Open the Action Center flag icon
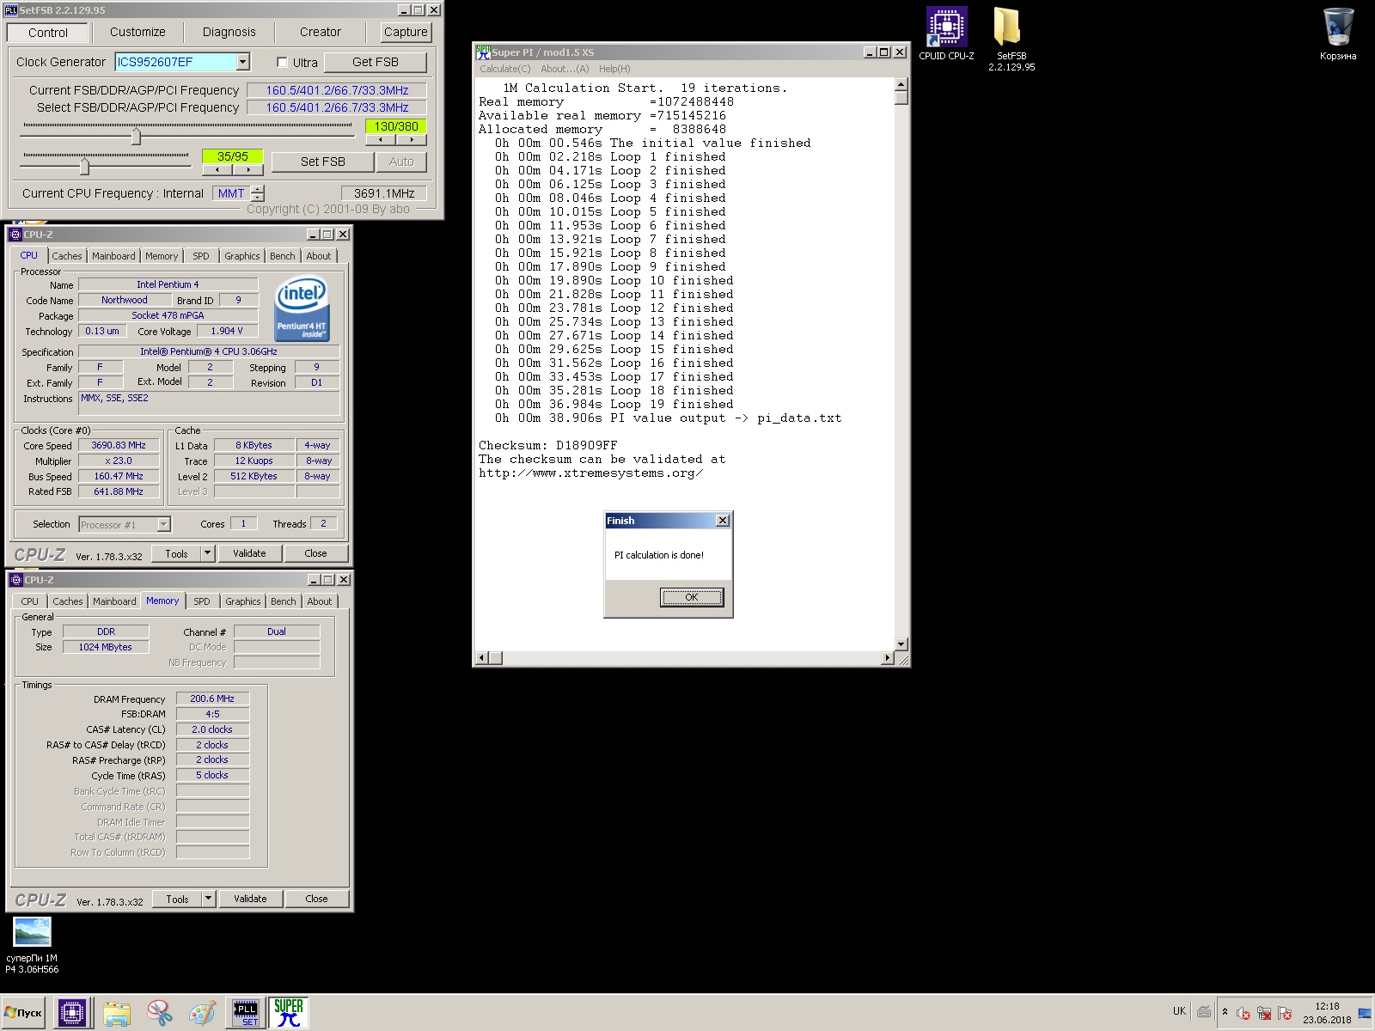 1285,1014
